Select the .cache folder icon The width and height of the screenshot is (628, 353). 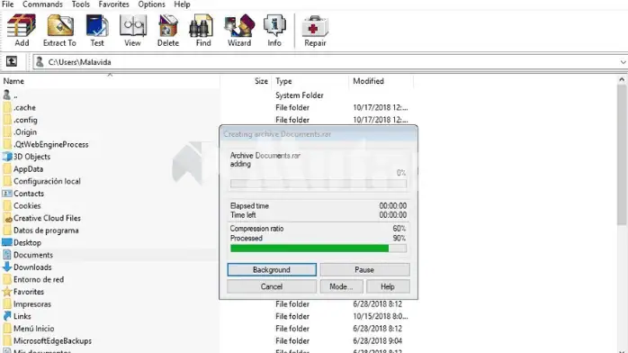click(x=7, y=107)
